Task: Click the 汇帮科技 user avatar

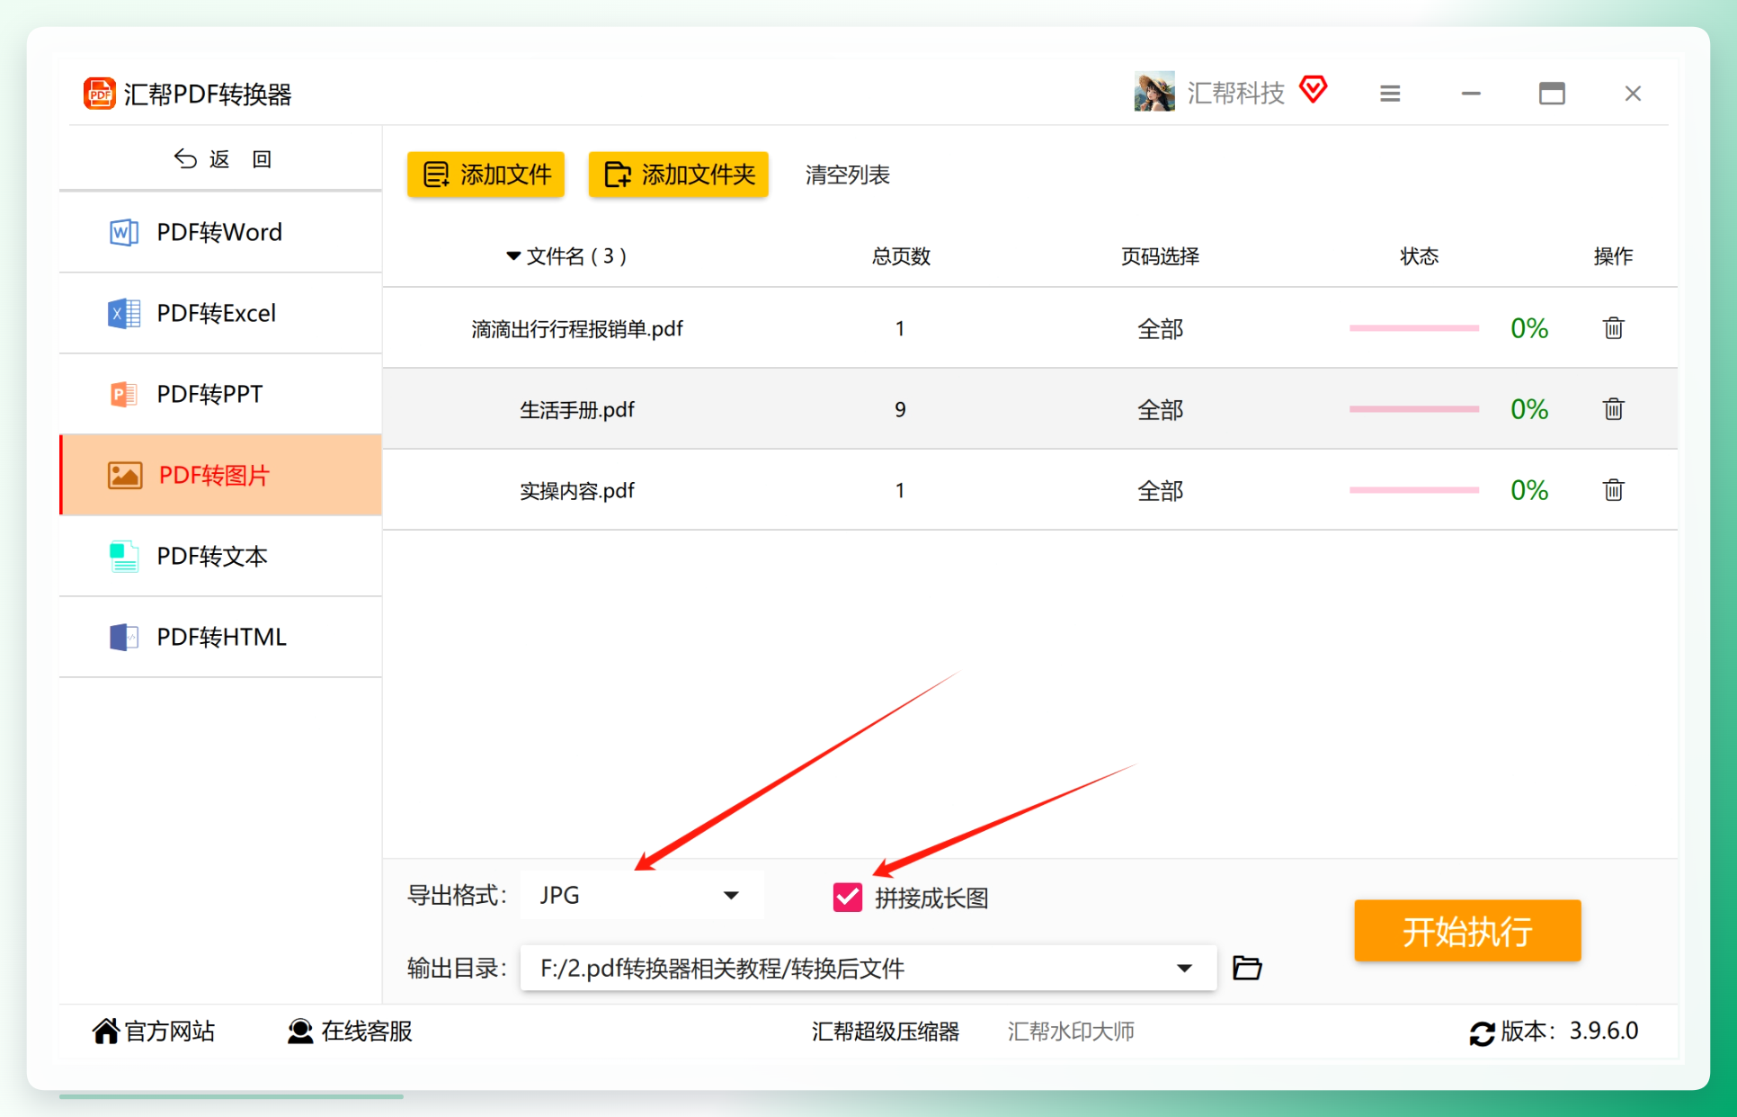Action: [1154, 92]
